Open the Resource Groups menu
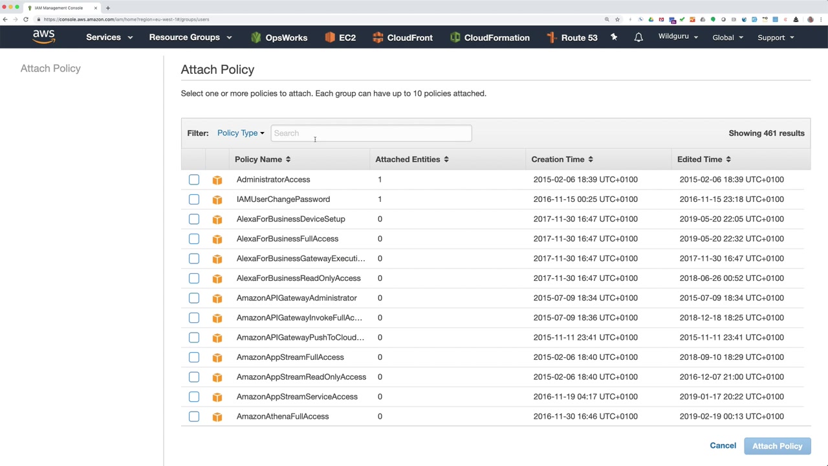Screen dimensions: 828x466 tap(190, 38)
